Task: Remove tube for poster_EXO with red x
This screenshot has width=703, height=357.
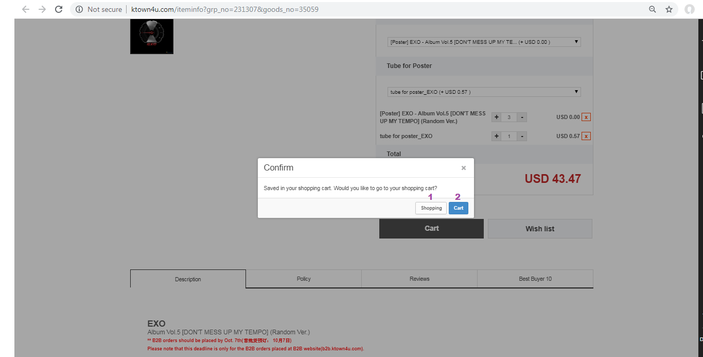Action: pyautogui.click(x=586, y=136)
